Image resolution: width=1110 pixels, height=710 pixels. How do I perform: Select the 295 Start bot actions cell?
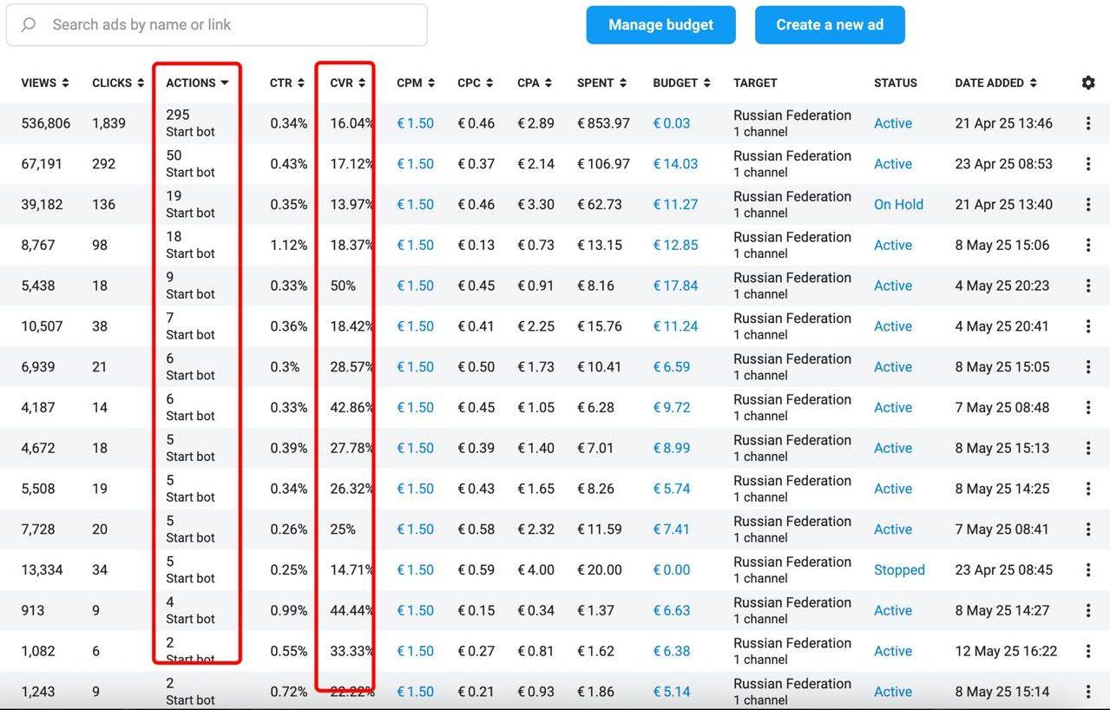click(x=190, y=123)
